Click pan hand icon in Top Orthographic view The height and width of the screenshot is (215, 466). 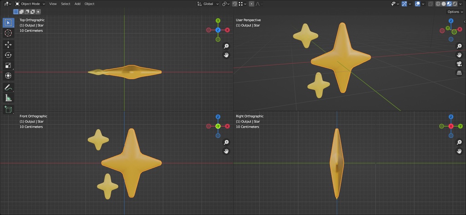pyautogui.click(x=226, y=55)
